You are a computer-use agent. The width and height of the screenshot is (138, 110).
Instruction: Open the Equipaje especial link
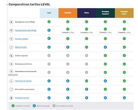[x=22, y=98]
